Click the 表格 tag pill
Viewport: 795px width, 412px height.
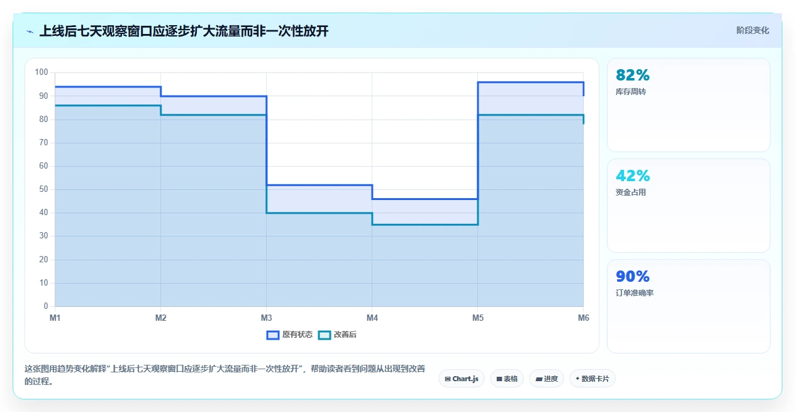point(506,379)
